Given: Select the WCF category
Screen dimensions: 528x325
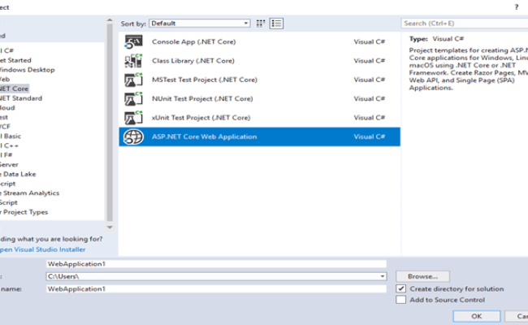Looking at the screenshot, I should click(5, 127).
